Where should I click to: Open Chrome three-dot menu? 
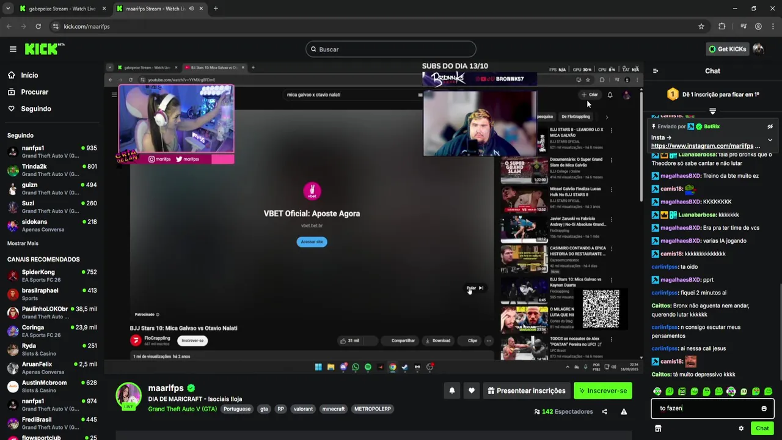point(773,26)
